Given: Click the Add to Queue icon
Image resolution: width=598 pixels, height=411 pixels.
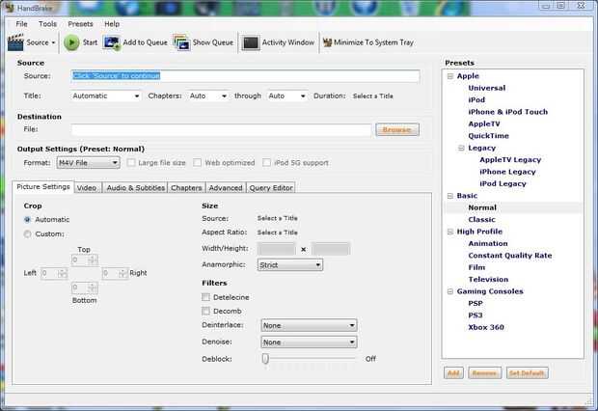Looking at the screenshot, I should coord(112,42).
